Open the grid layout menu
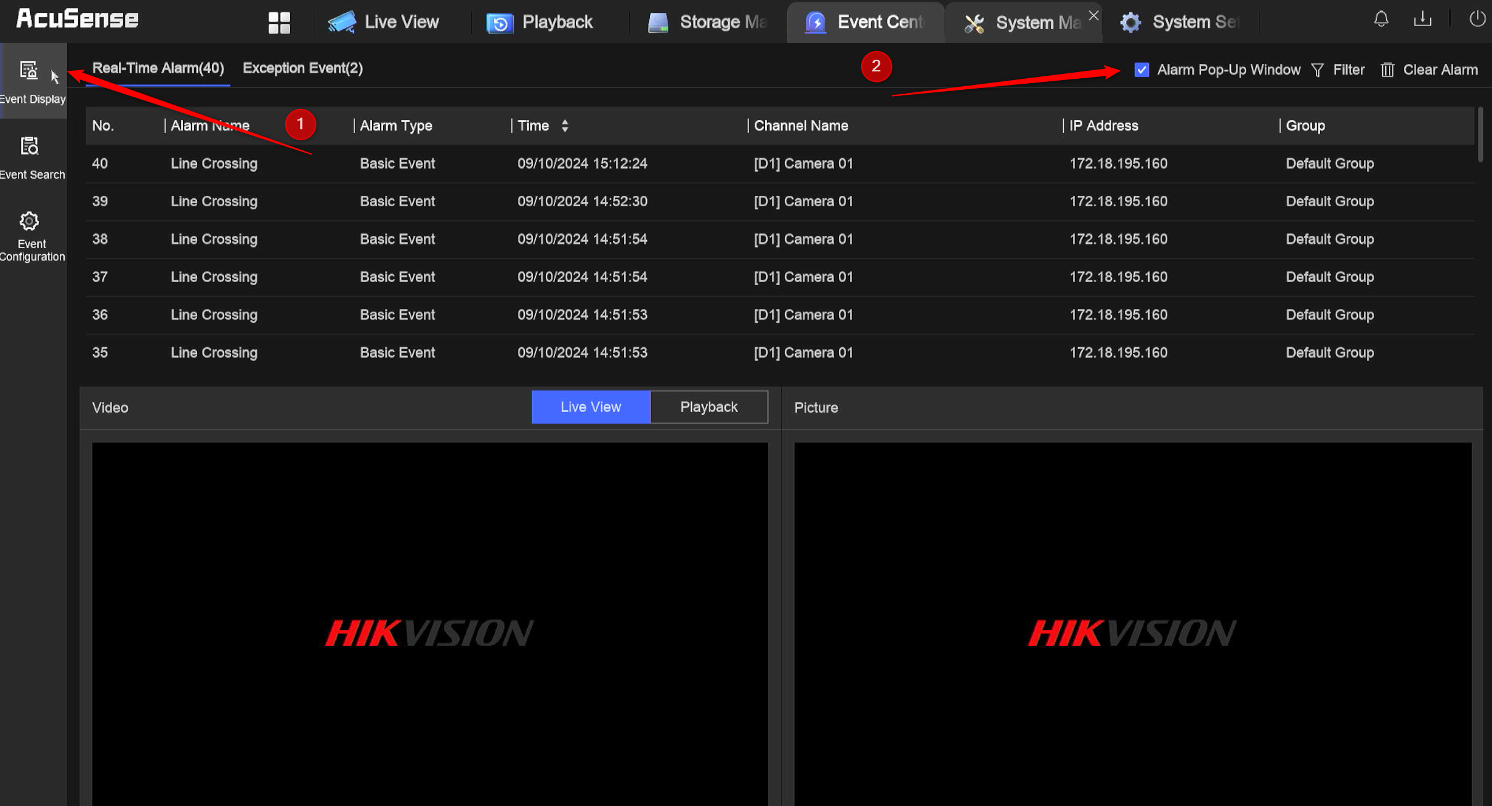 (279, 22)
